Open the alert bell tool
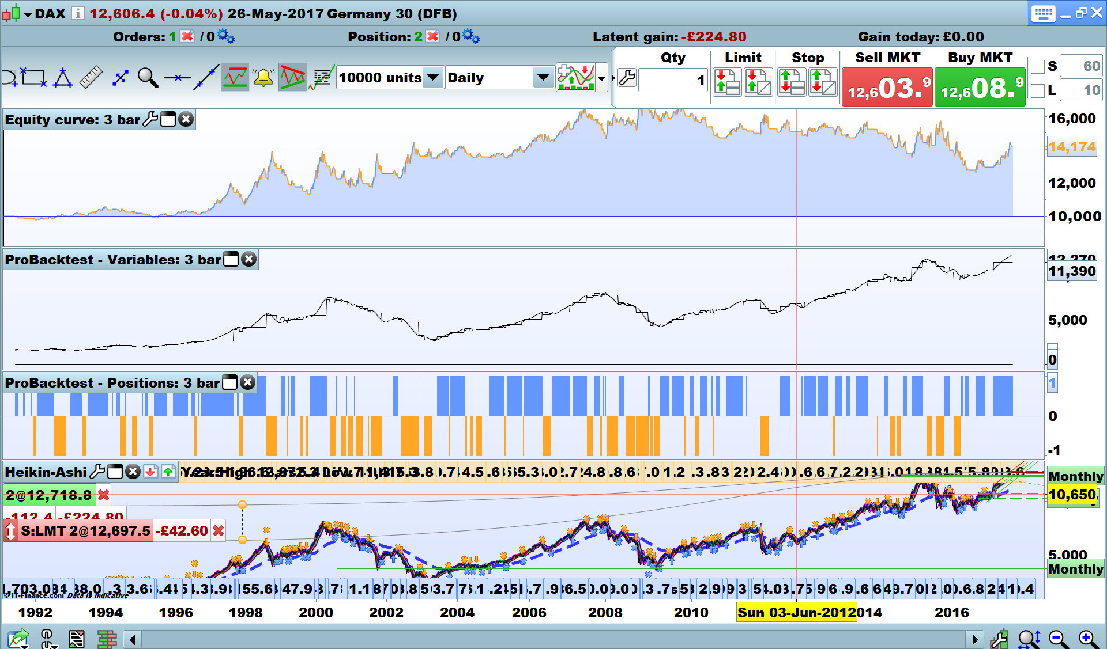1107x649 pixels. click(263, 77)
